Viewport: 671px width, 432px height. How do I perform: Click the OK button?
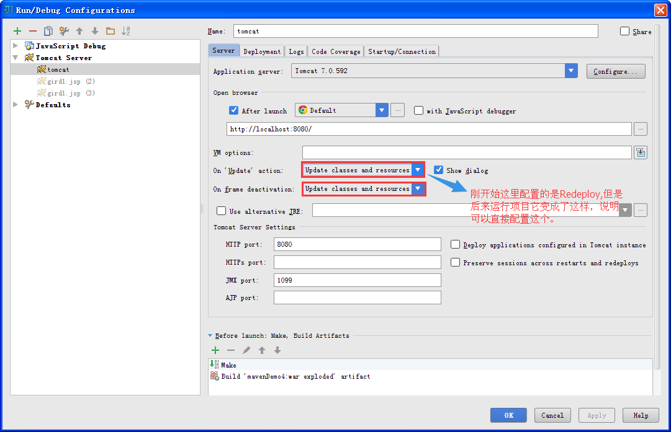point(508,415)
